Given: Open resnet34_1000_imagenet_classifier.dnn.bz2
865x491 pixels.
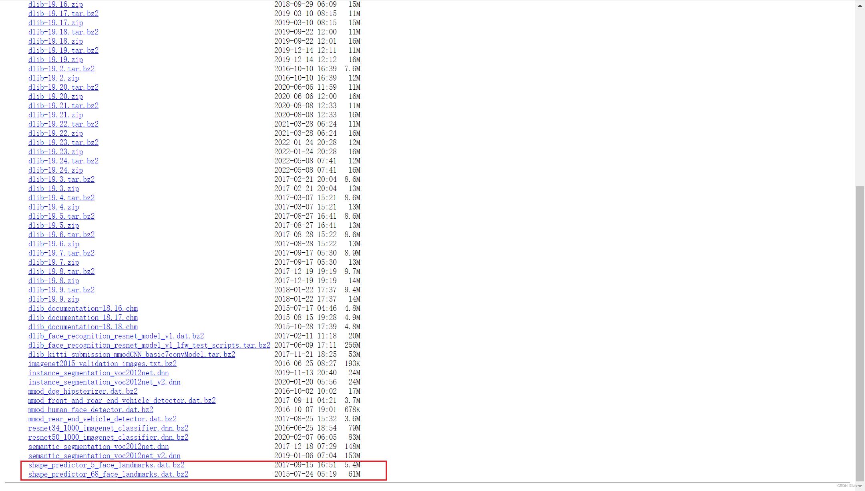Looking at the screenshot, I should [x=109, y=428].
